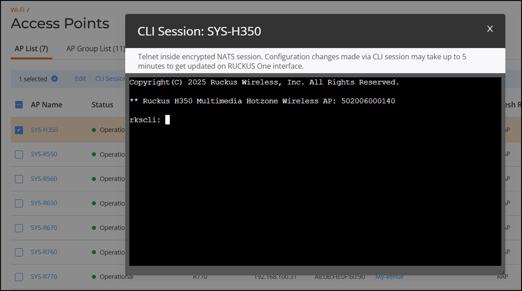Toggle the select-all checkbox beside AP Name
Viewport: 522px width, 291px height.
point(19,105)
